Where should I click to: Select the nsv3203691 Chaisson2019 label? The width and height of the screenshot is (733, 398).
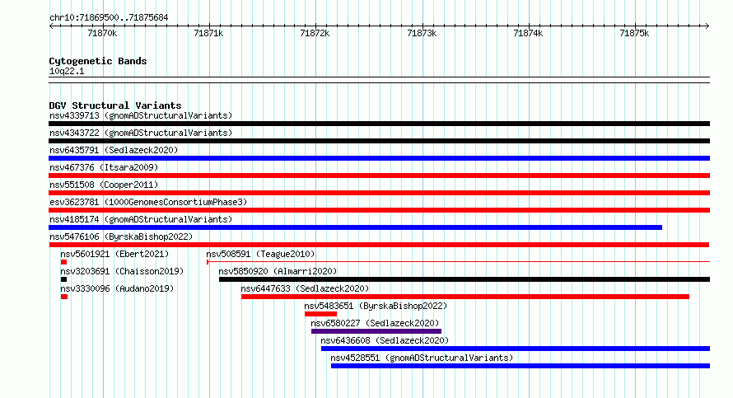tap(122, 271)
